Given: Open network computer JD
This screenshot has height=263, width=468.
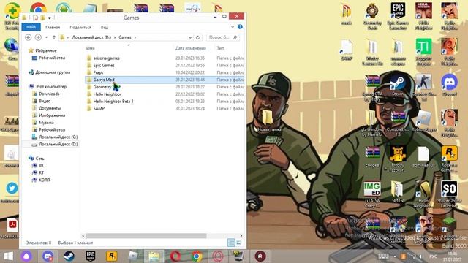Looking at the screenshot, I should click(41, 166).
